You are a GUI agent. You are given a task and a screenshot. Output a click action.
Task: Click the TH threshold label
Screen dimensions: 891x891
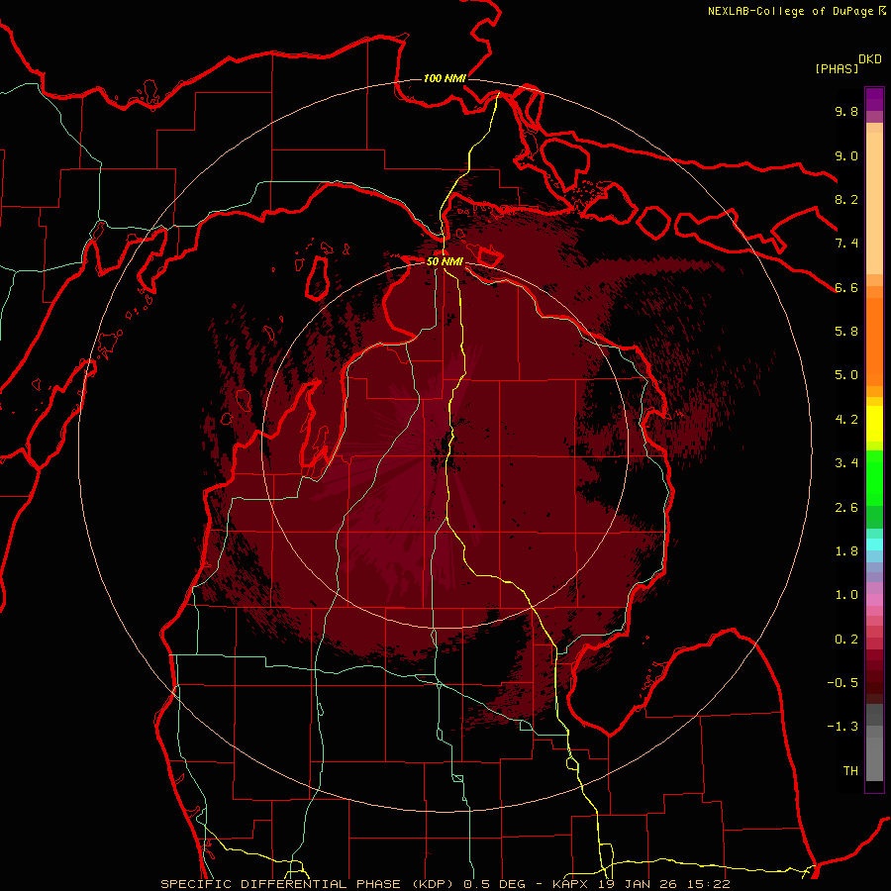850,771
